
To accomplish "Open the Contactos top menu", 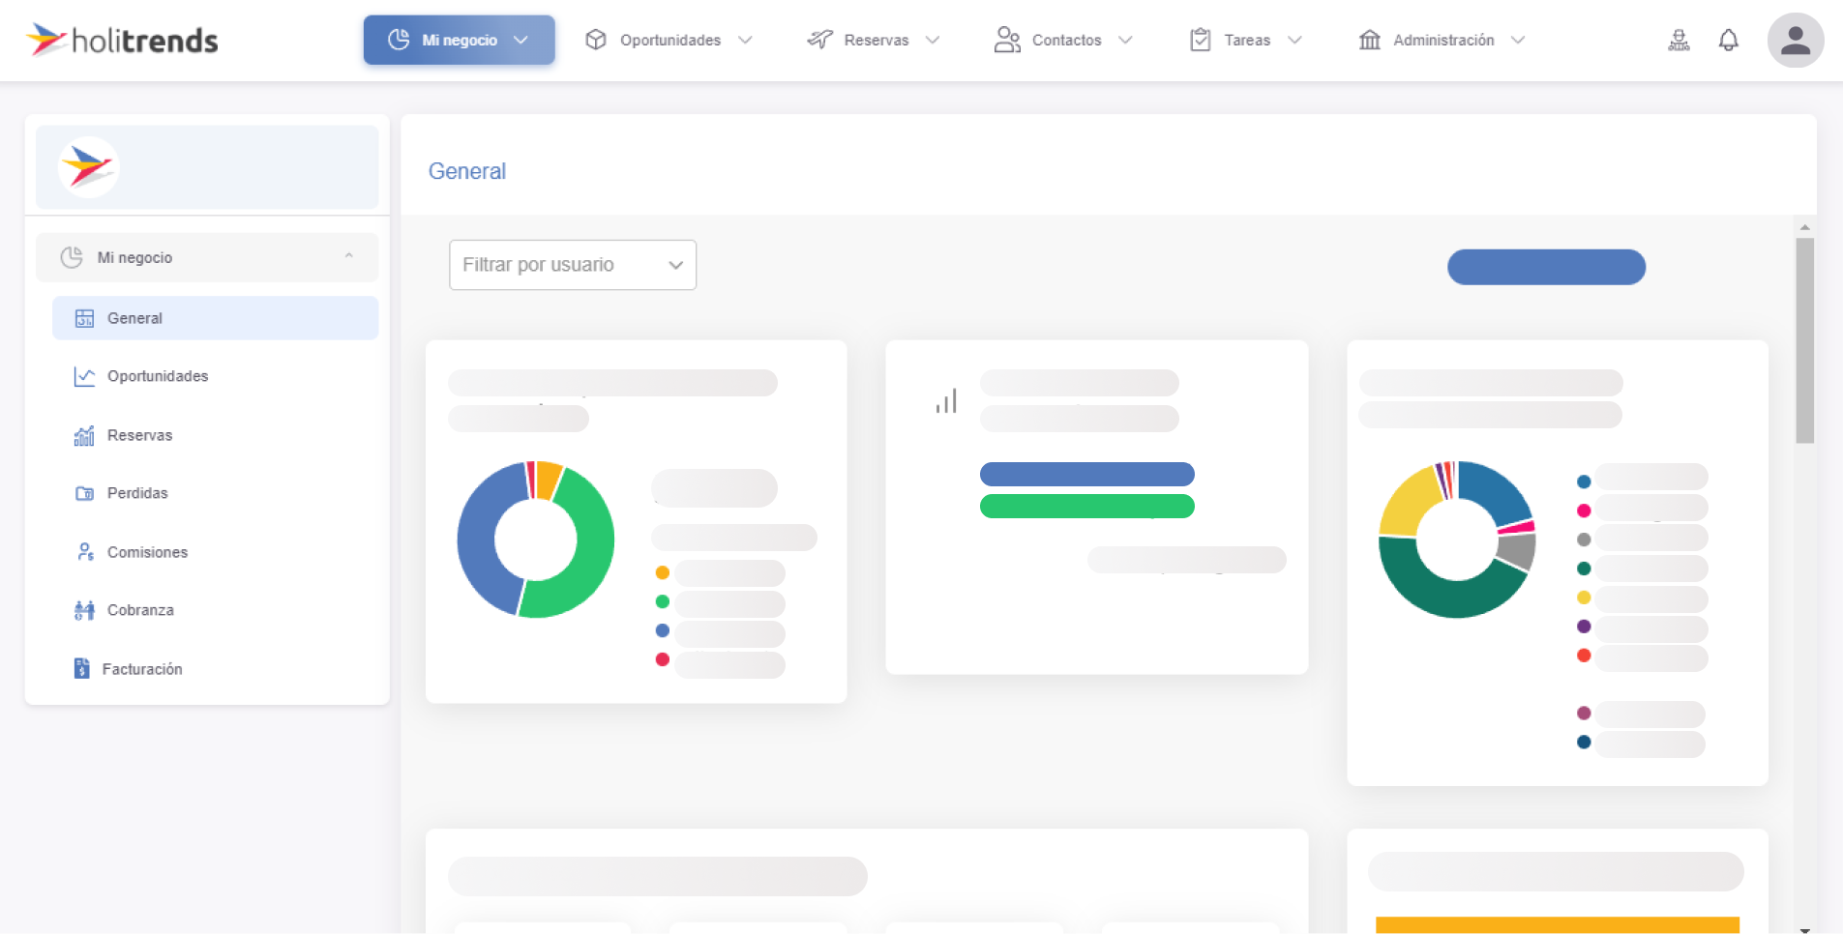I will click(1063, 40).
